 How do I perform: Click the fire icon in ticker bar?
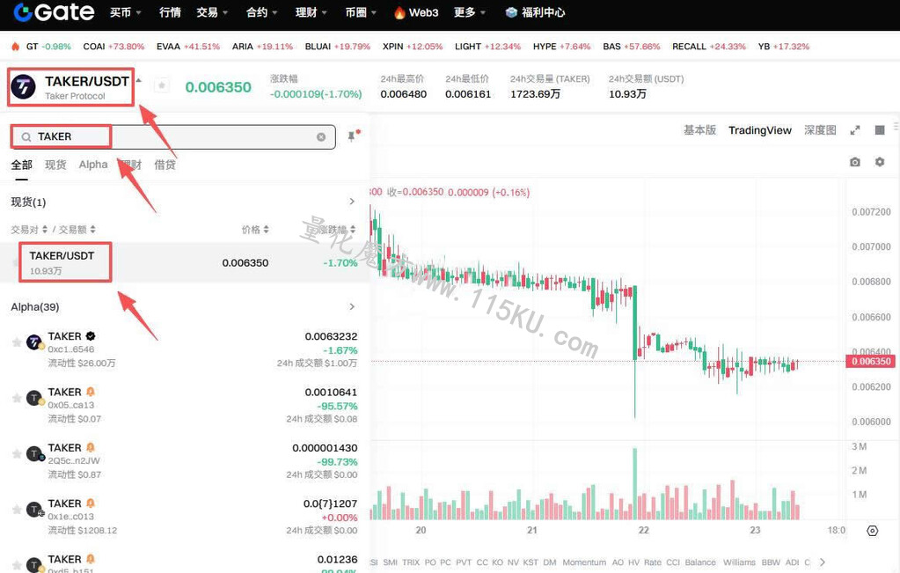pos(16,47)
